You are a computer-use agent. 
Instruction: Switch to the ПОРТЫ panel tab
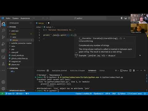click(x=102, y=71)
